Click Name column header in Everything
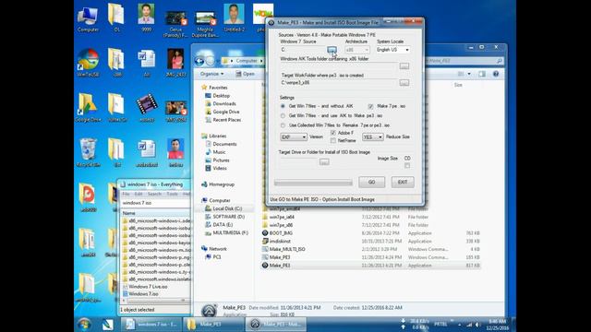591x332 pixels. click(x=155, y=213)
